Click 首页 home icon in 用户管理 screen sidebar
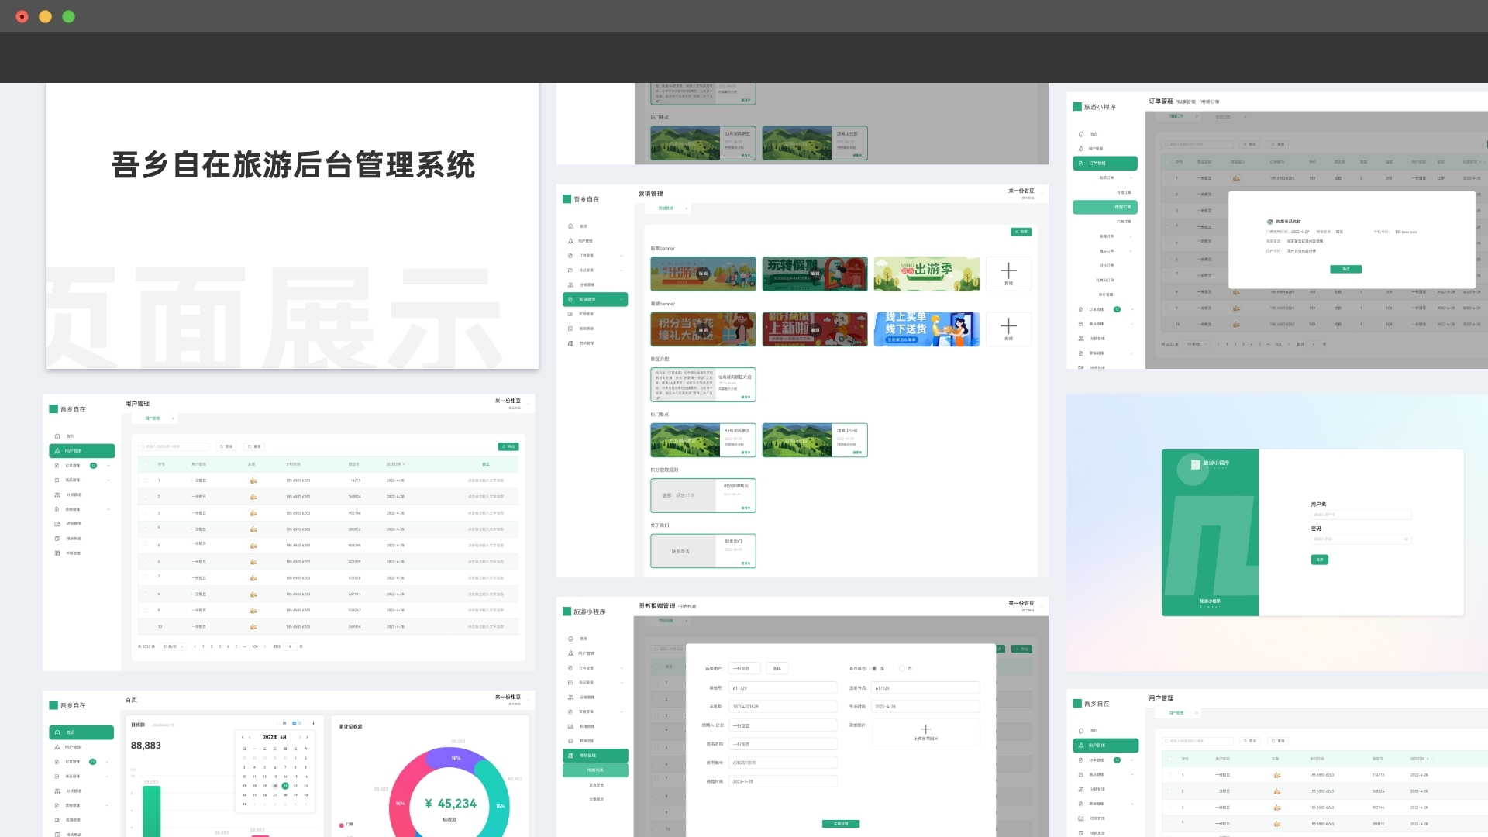The height and width of the screenshot is (837, 1488). (x=57, y=436)
